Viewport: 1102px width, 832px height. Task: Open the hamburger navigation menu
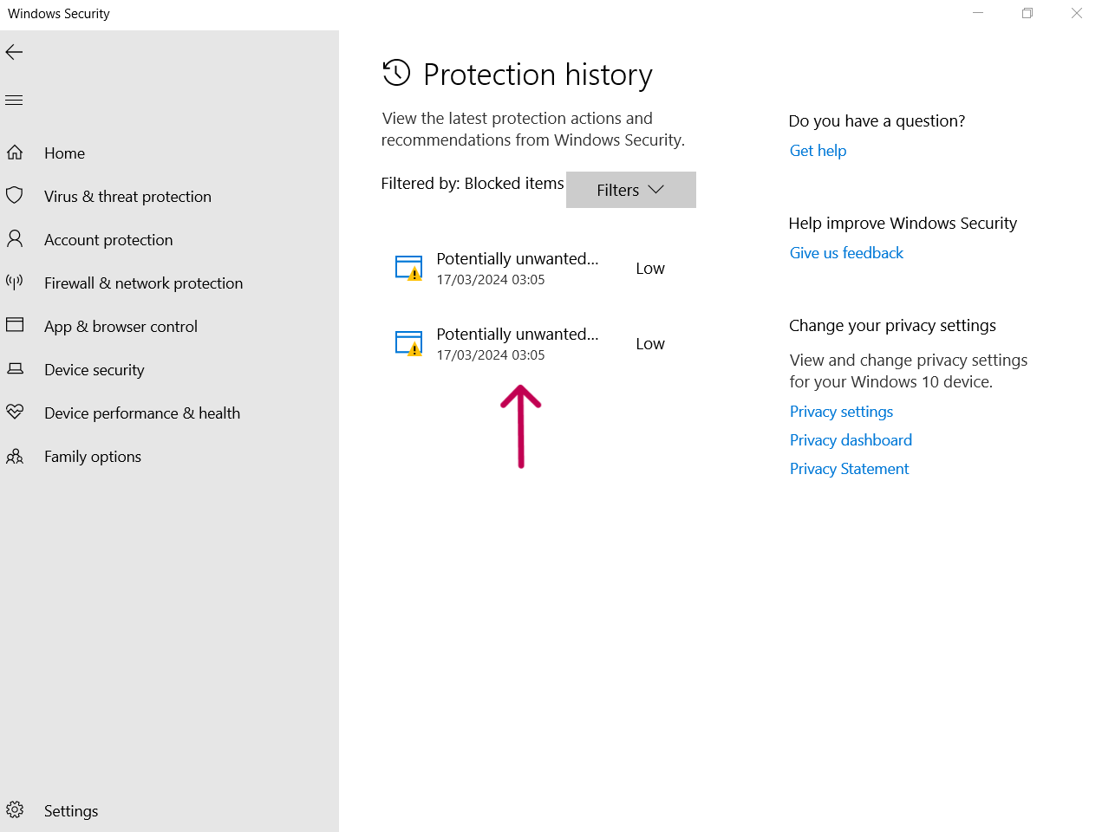coord(14,101)
